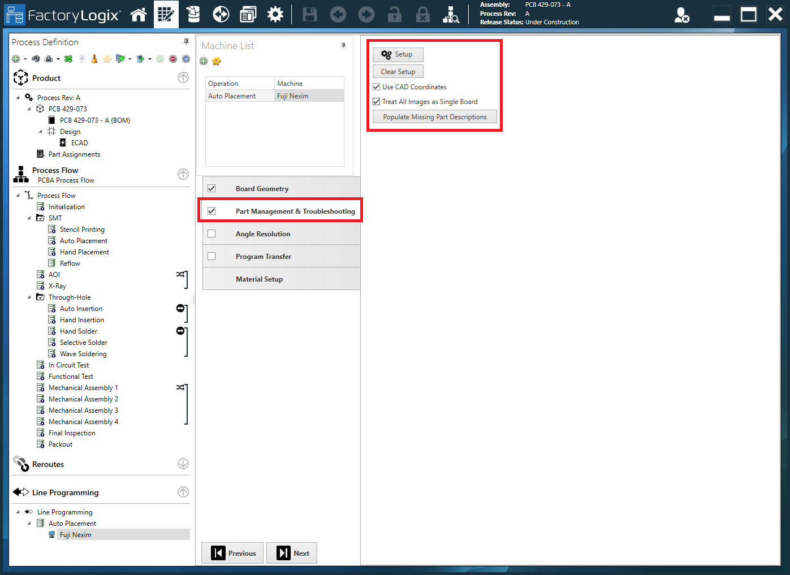790x575 pixels.
Task: Click the binoculars search icon in Process Definition toolbar
Action: (36, 58)
